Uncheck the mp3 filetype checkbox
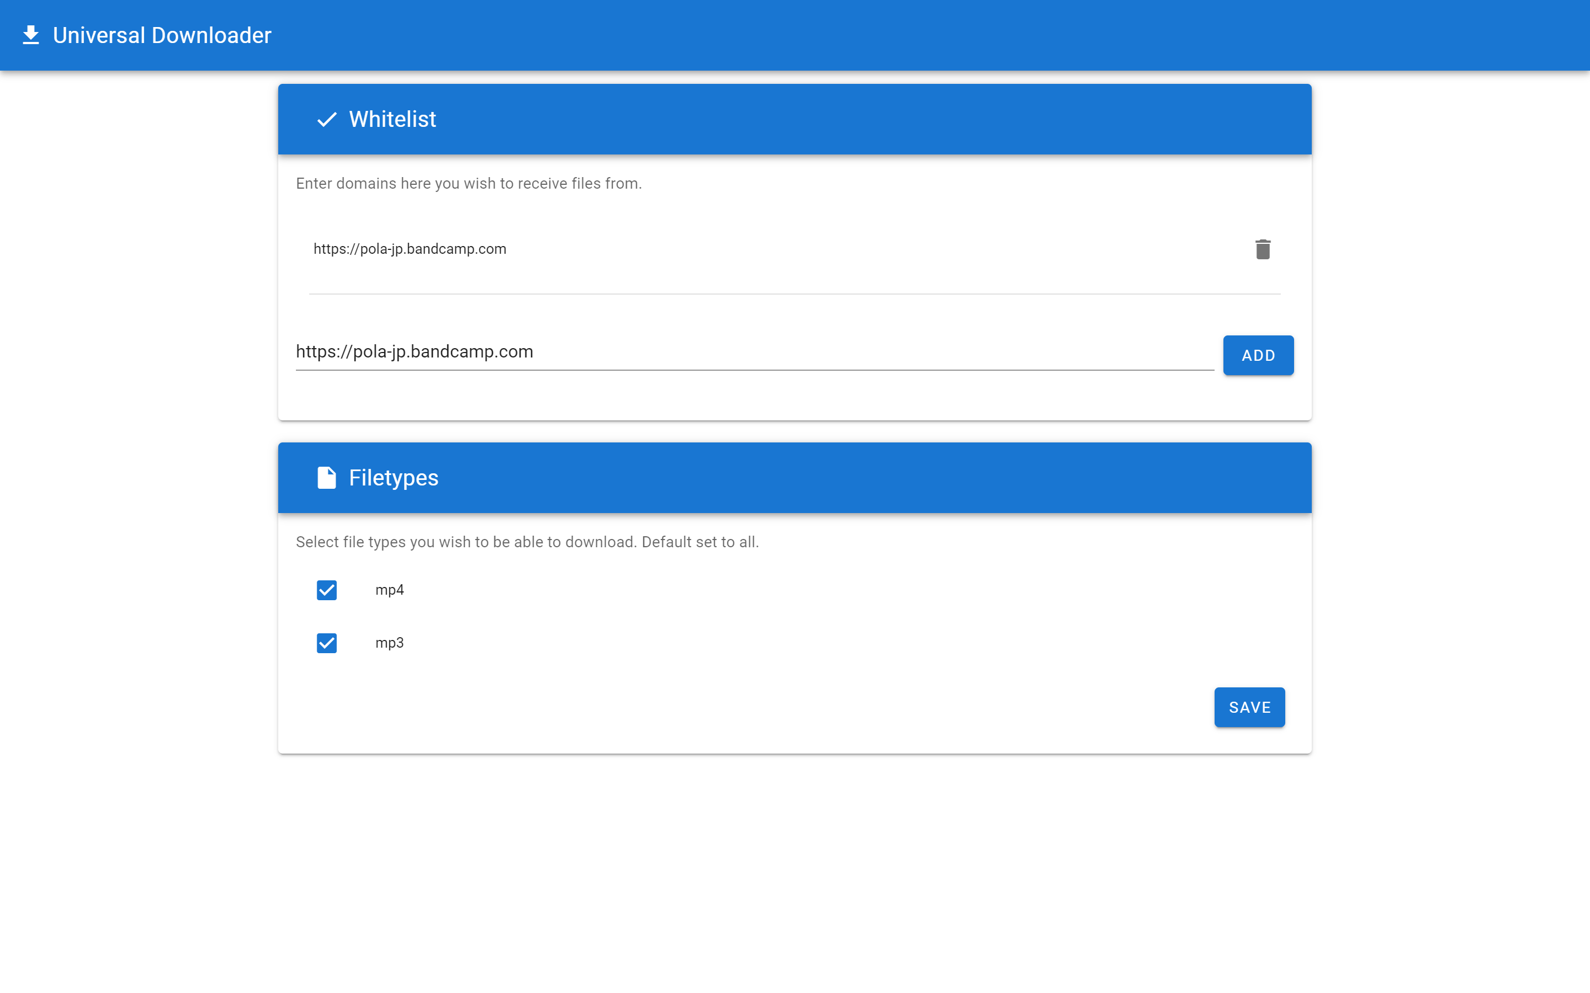Image resolution: width=1590 pixels, height=993 pixels. pyautogui.click(x=326, y=643)
